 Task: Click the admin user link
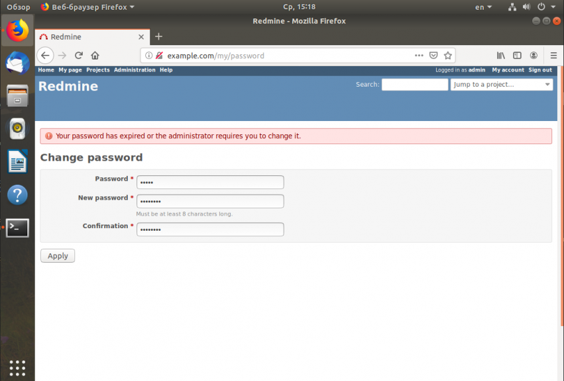[x=477, y=70]
